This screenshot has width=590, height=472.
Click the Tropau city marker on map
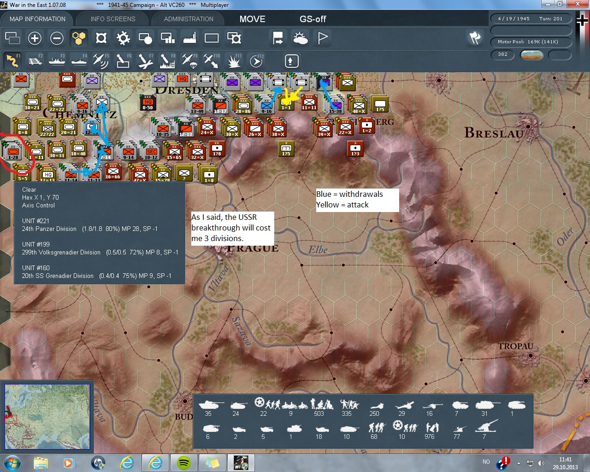pos(531,355)
